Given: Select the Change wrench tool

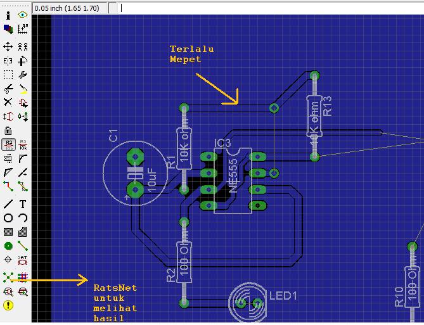Looking at the screenshot, I should tap(23, 75).
